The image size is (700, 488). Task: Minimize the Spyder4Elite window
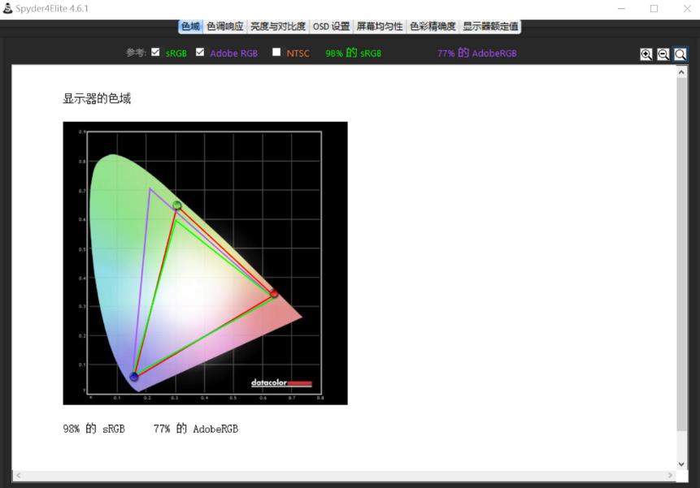(621, 8)
